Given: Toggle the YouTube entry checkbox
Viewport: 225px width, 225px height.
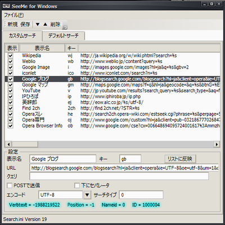Looking at the screenshot, I should click(x=11, y=91).
